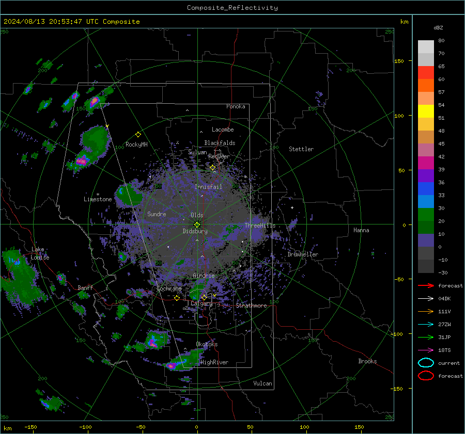Click the dBZ legend heading

[x=438, y=27]
